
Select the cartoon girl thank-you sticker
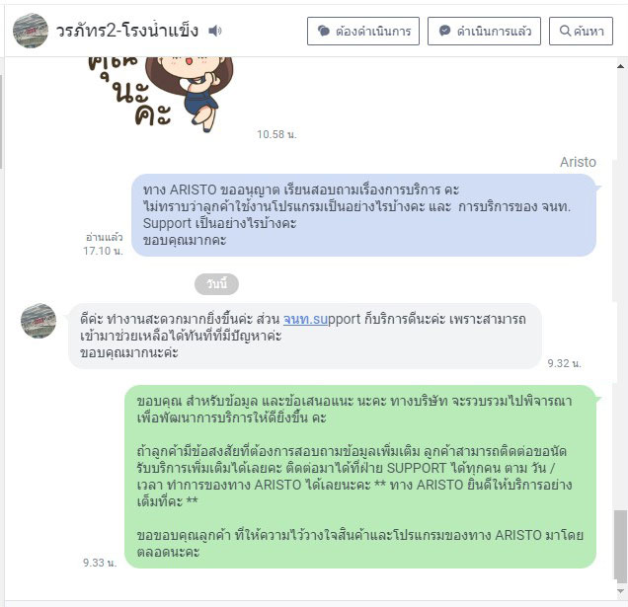pyautogui.click(x=160, y=95)
